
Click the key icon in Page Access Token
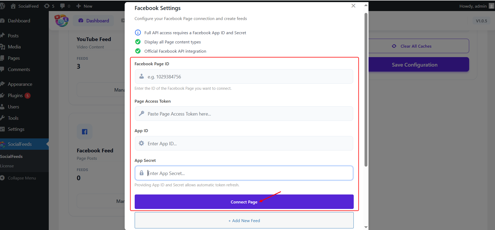pyautogui.click(x=142, y=113)
